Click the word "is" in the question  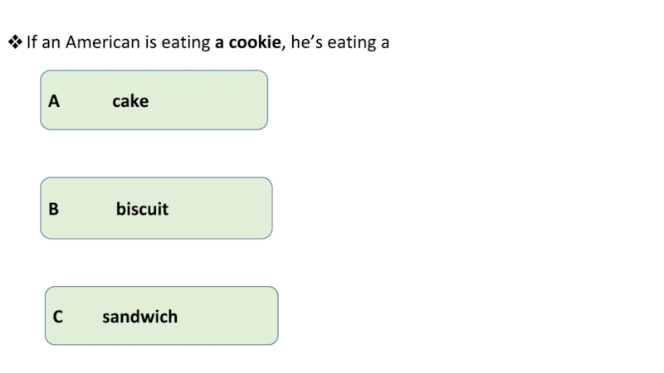[x=150, y=42]
